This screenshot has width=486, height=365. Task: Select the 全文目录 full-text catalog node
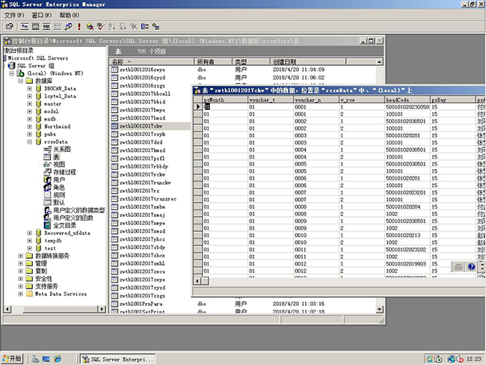(64, 225)
